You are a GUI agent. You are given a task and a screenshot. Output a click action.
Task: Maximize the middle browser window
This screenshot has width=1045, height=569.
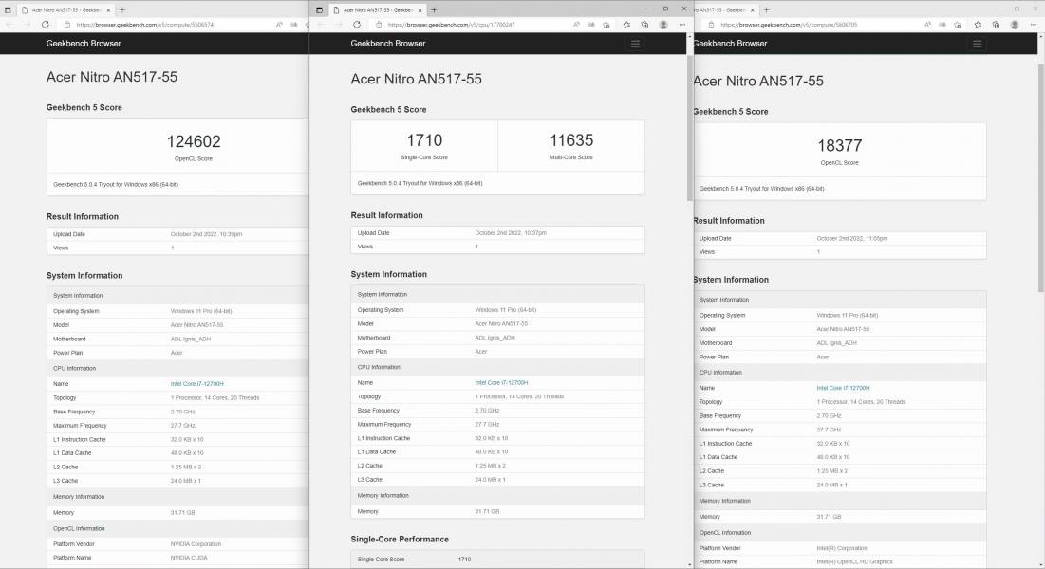665,9
